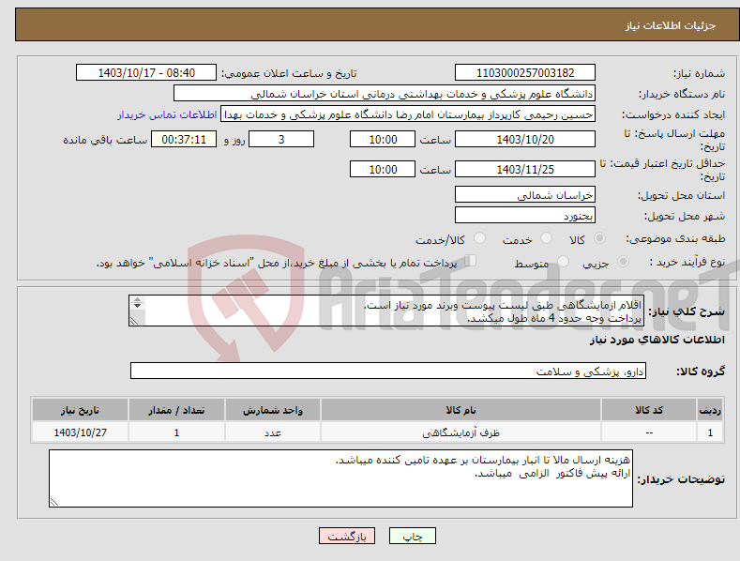Click the delivery city field بجنورد
Viewport: 740px width, 561px height.
pyautogui.click(x=525, y=216)
